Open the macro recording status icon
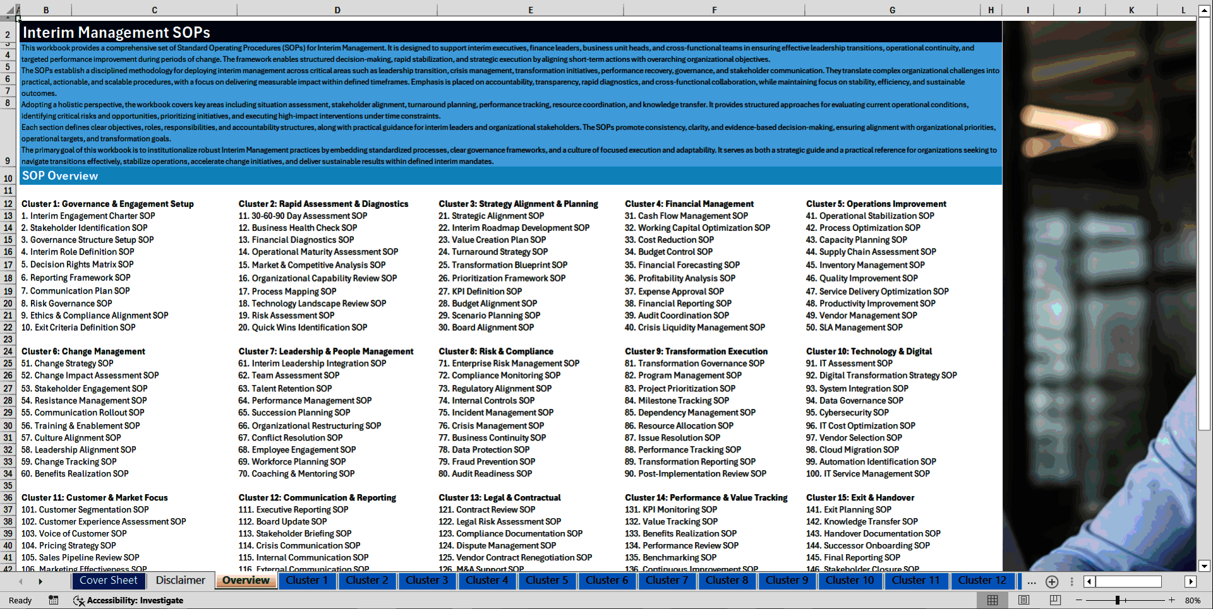The image size is (1213, 609). [54, 600]
